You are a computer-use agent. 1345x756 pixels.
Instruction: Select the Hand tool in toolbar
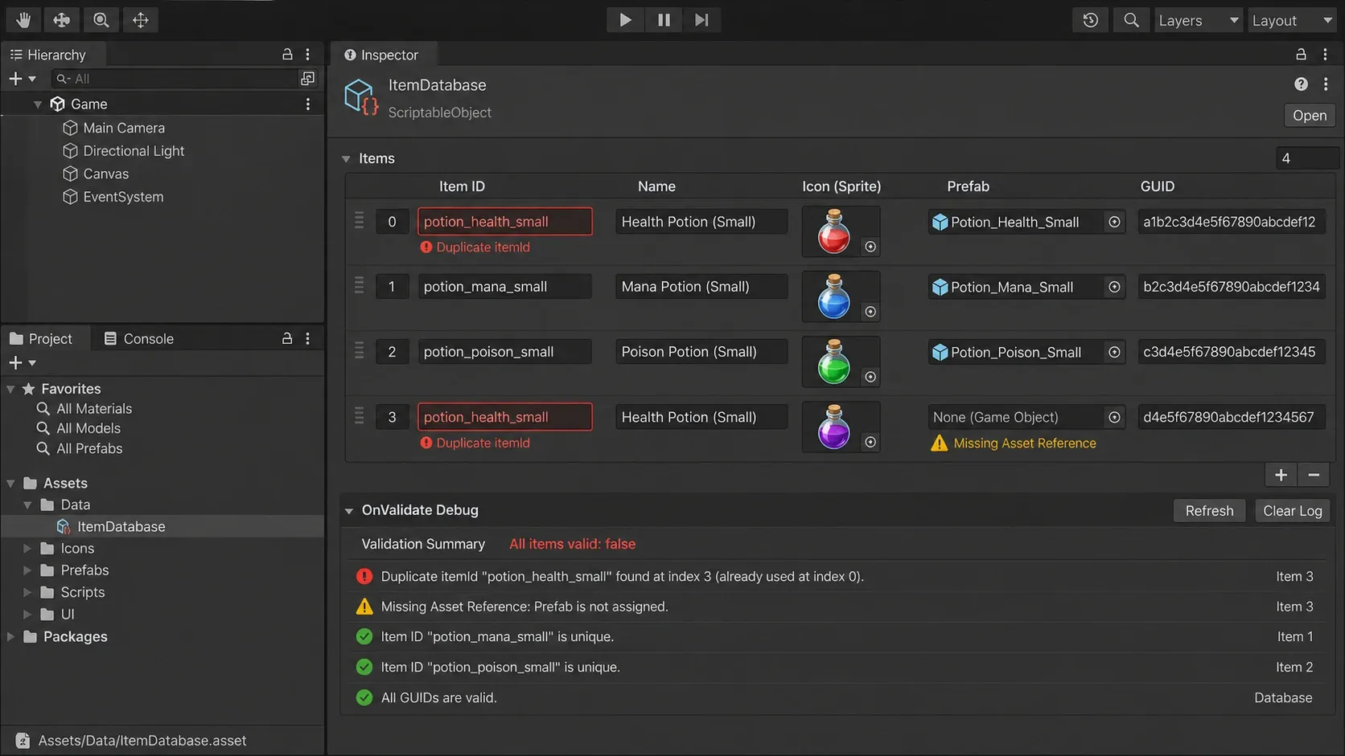[23, 20]
